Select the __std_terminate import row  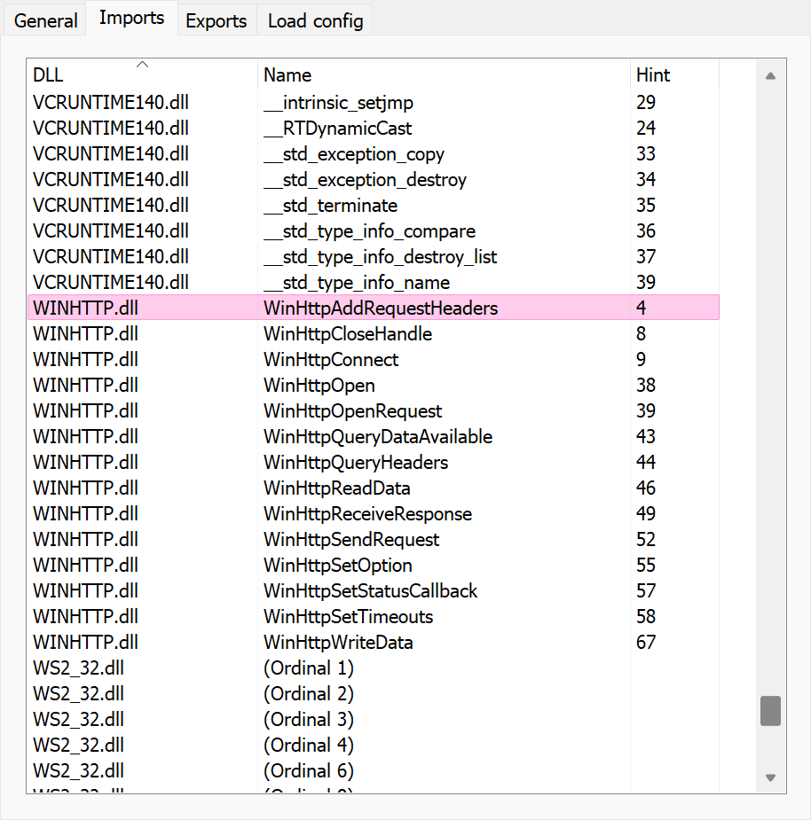tap(330, 206)
